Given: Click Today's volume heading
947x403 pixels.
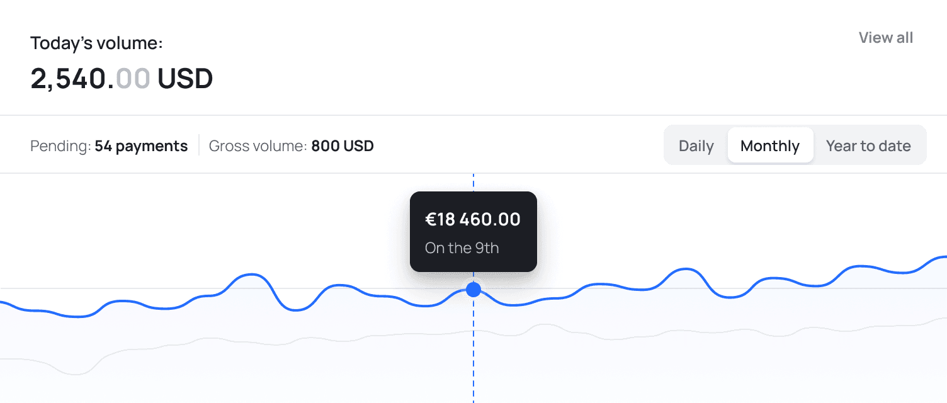Looking at the screenshot, I should click(96, 43).
